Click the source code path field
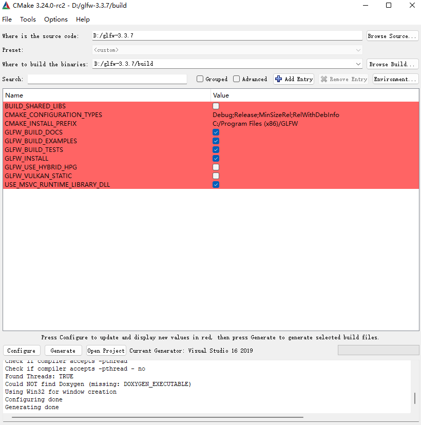This screenshot has width=421, height=425. 227,35
